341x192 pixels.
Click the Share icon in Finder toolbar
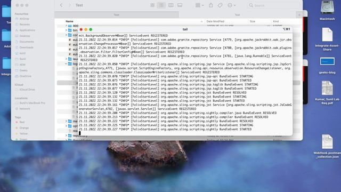coord(211,5)
